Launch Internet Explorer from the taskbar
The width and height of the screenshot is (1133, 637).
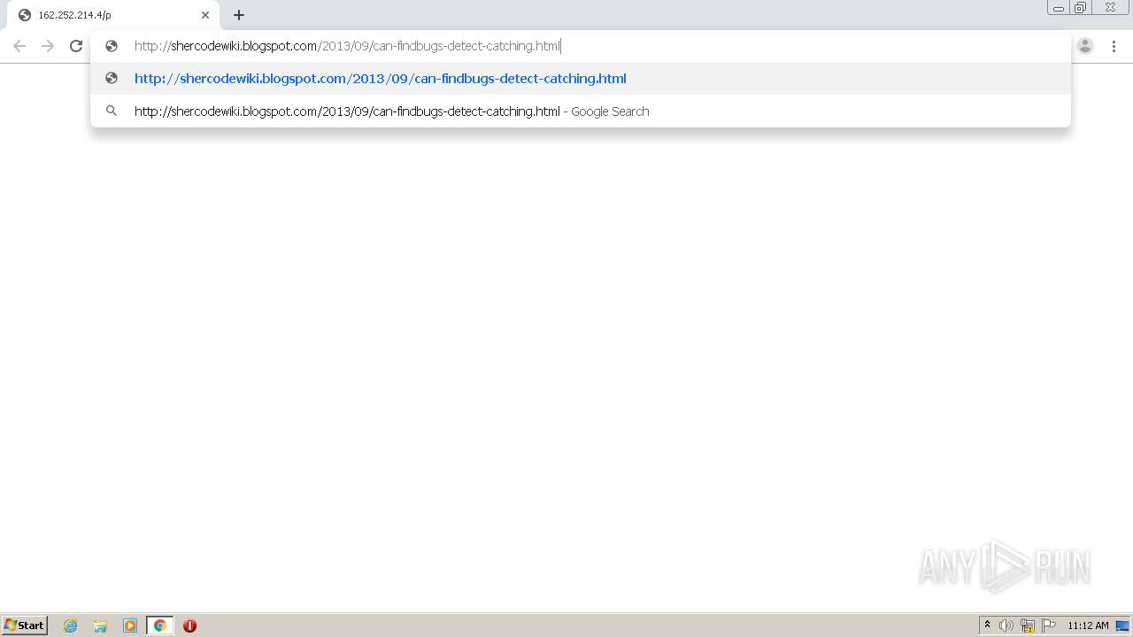(71, 625)
